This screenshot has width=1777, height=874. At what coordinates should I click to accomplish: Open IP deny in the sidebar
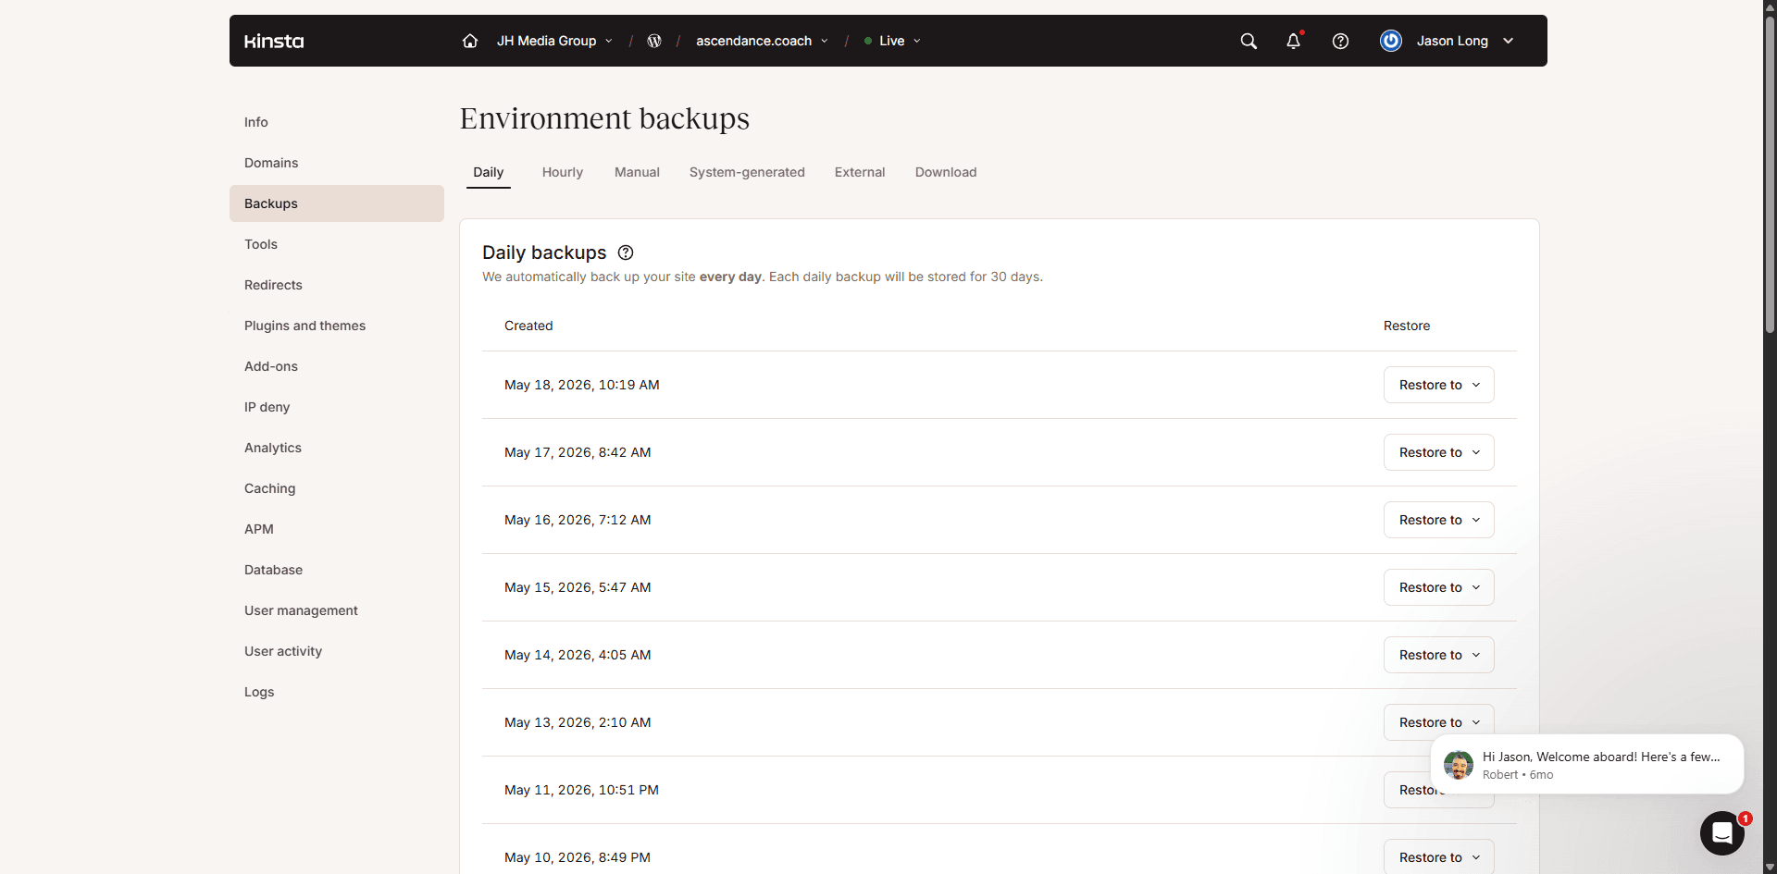tap(337, 407)
